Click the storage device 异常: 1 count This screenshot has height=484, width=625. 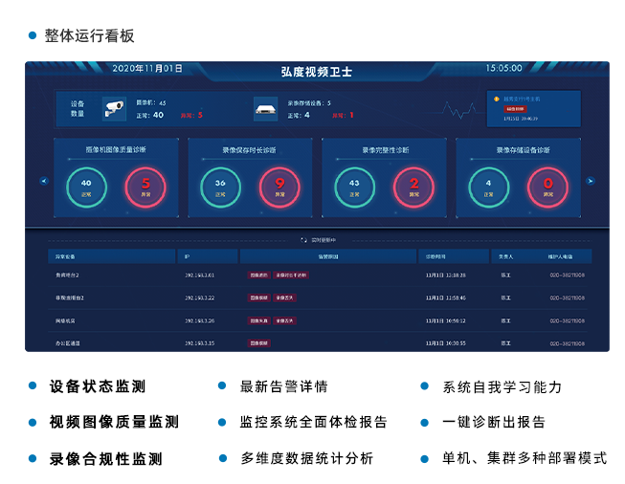(343, 115)
